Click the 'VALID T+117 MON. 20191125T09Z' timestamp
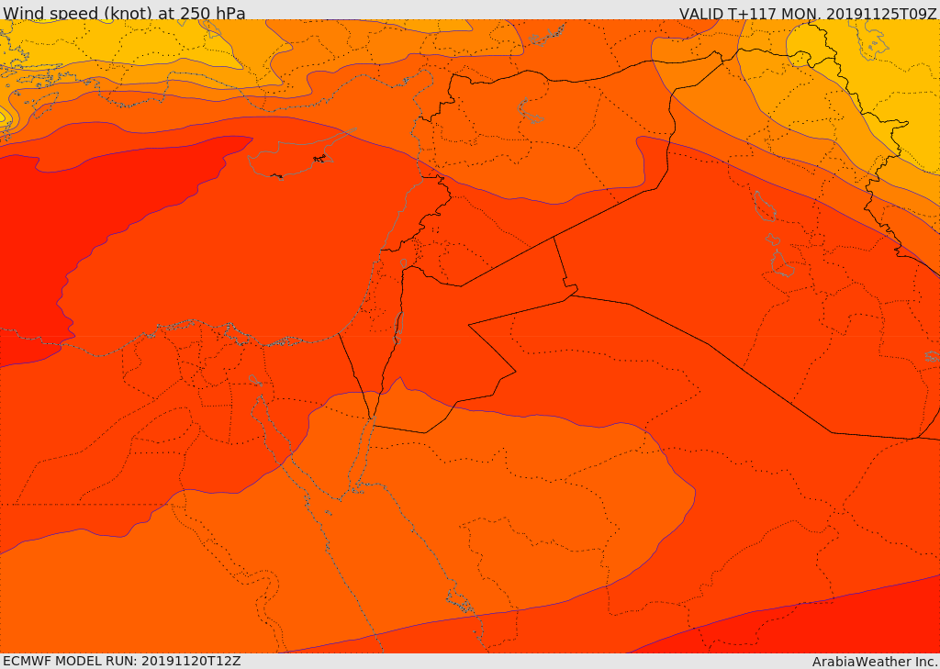940x669 pixels. pos(809,13)
